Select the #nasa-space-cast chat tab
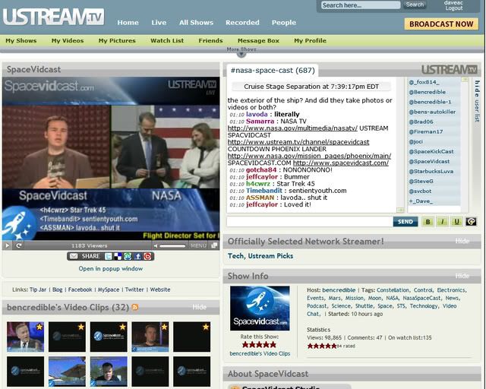Viewport: 486px width, 389px height. pyautogui.click(x=273, y=71)
